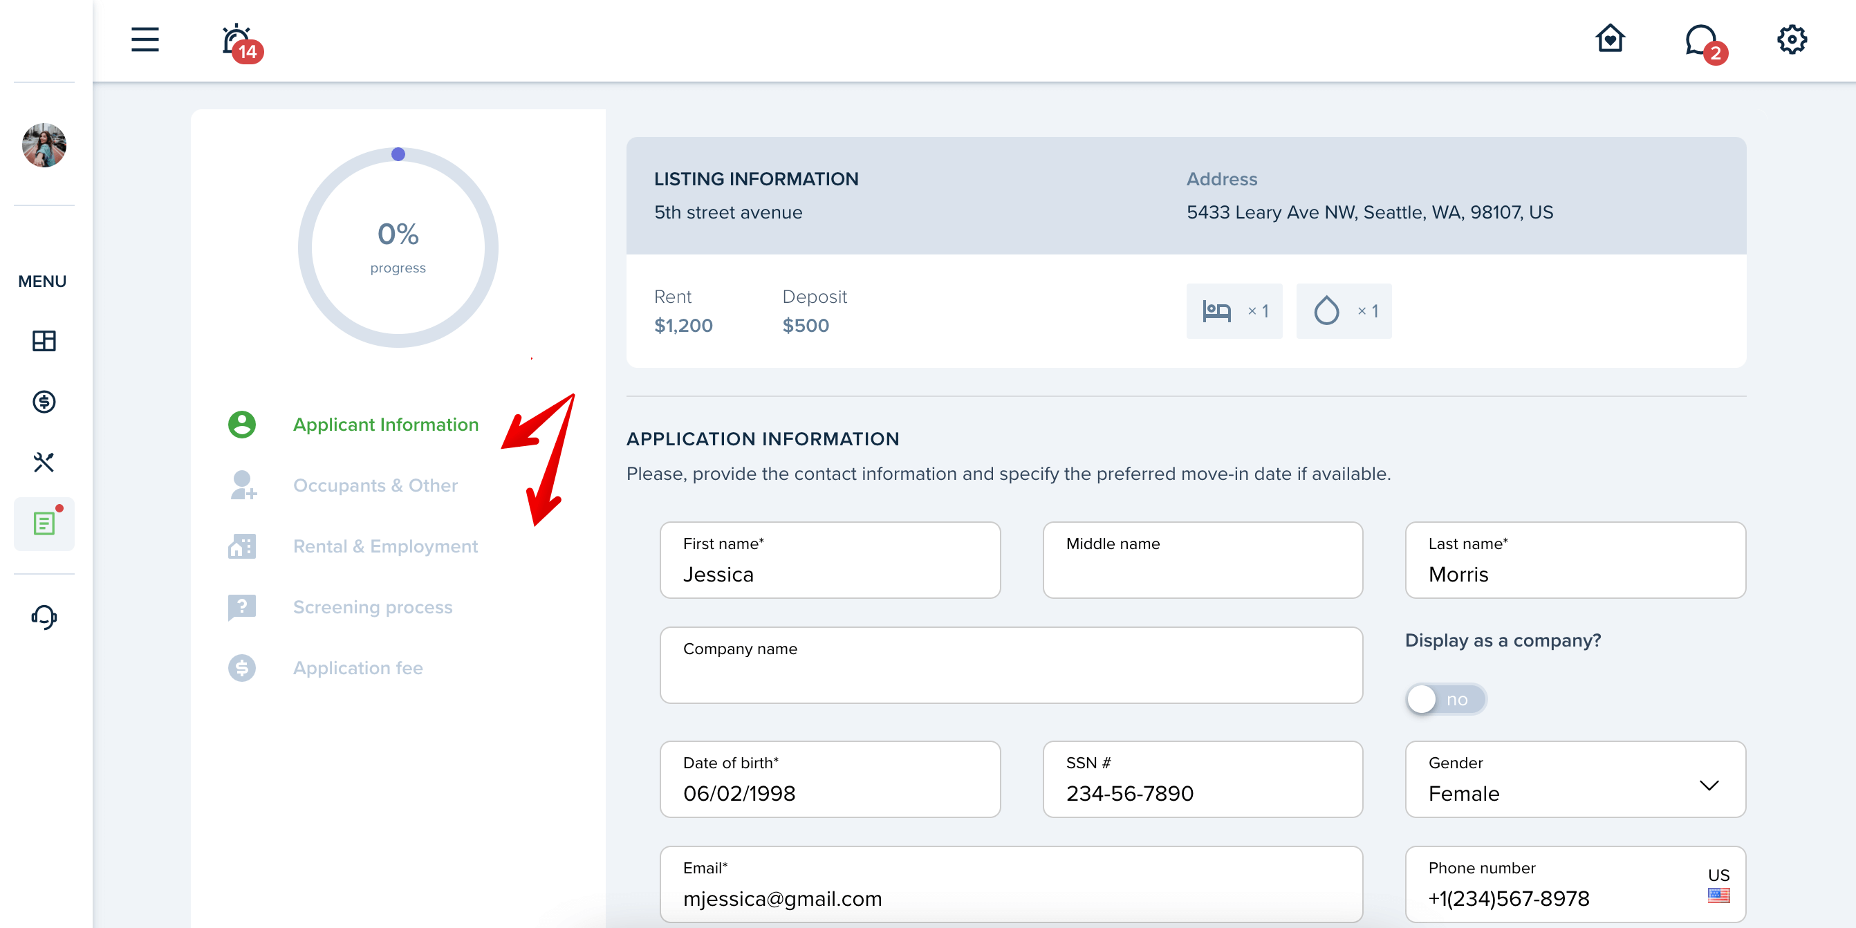Viewport: 1856px width, 928px height.
Task: Toggle Display as a company switch
Action: (x=1446, y=699)
